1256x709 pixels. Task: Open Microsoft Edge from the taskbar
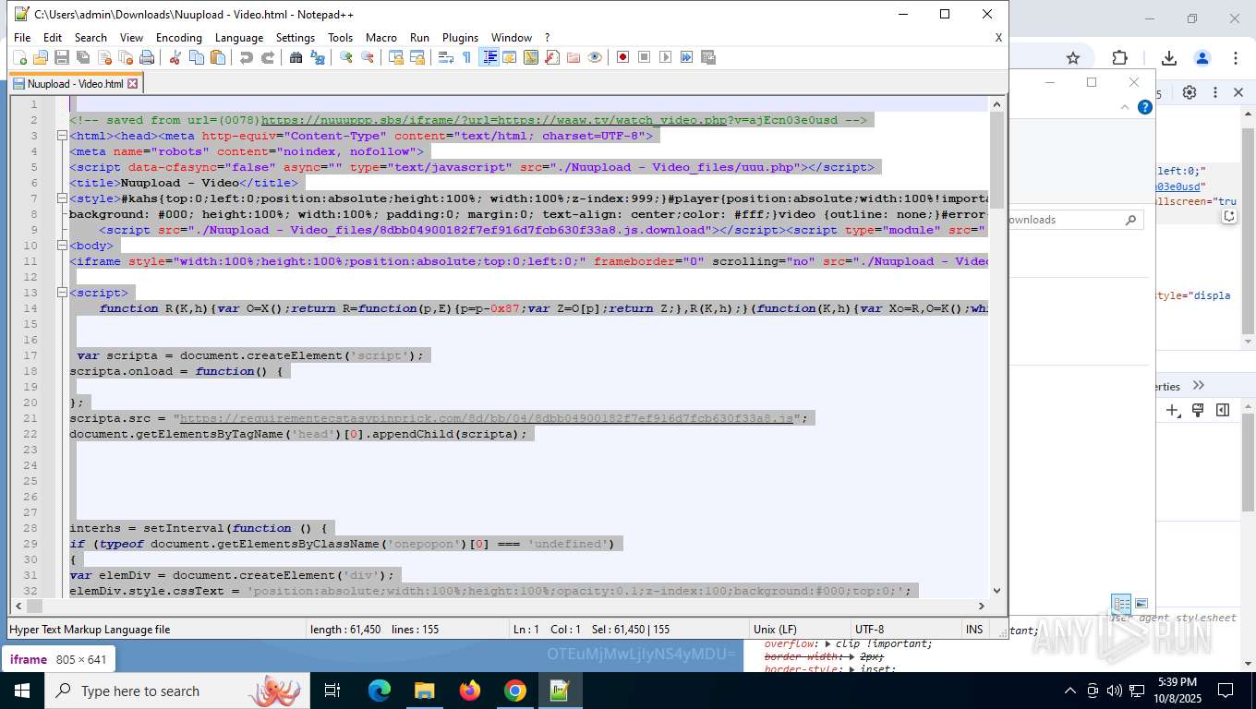(x=379, y=691)
